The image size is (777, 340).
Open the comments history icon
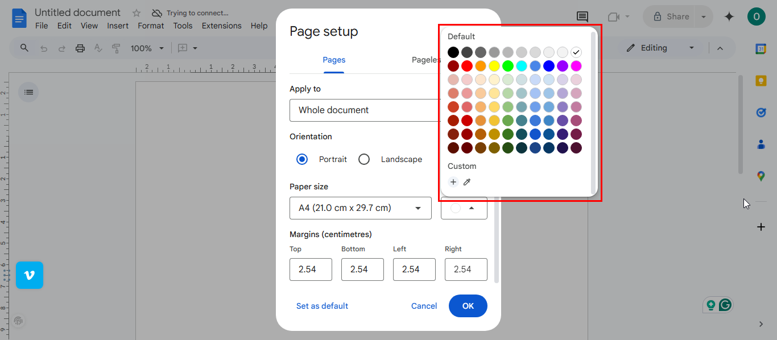point(582,16)
